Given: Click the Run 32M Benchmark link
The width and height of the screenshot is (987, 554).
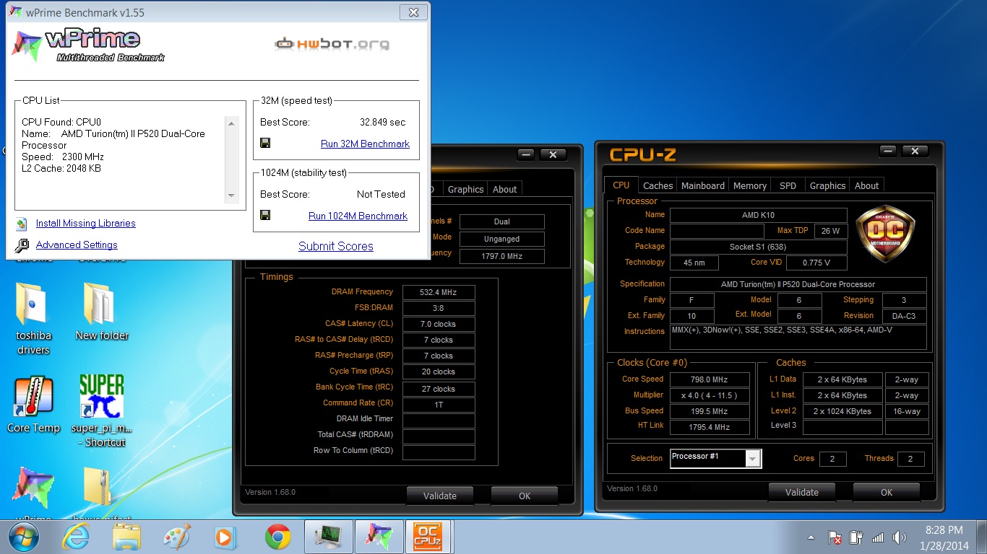Looking at the screenshot, I should click(365, 144).
